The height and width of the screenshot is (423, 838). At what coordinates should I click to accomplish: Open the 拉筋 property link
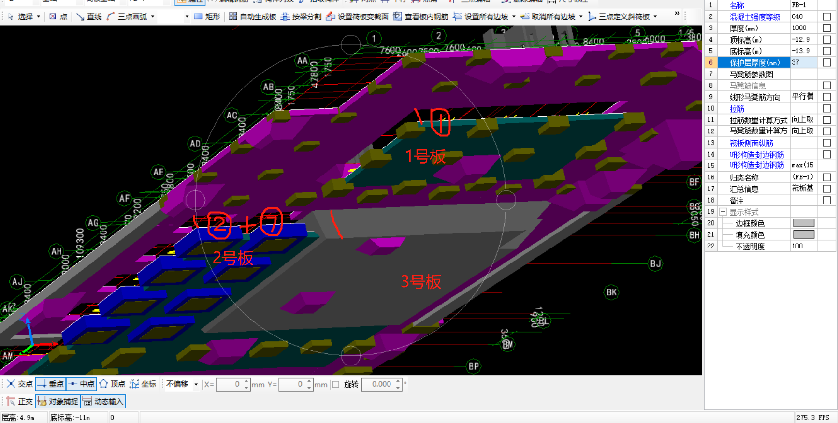point(737,109)
